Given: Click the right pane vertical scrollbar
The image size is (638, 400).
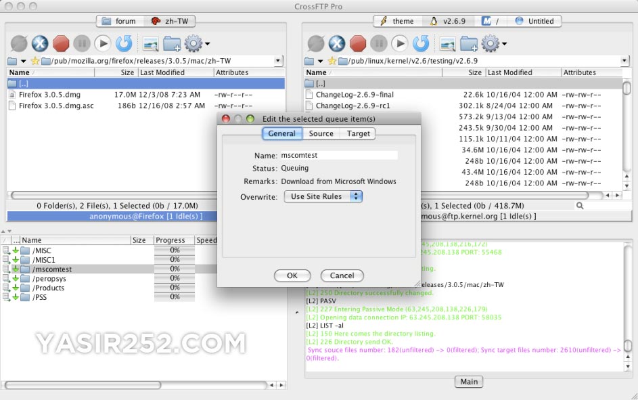Looking at the screenshot, I should pos(626,88).
